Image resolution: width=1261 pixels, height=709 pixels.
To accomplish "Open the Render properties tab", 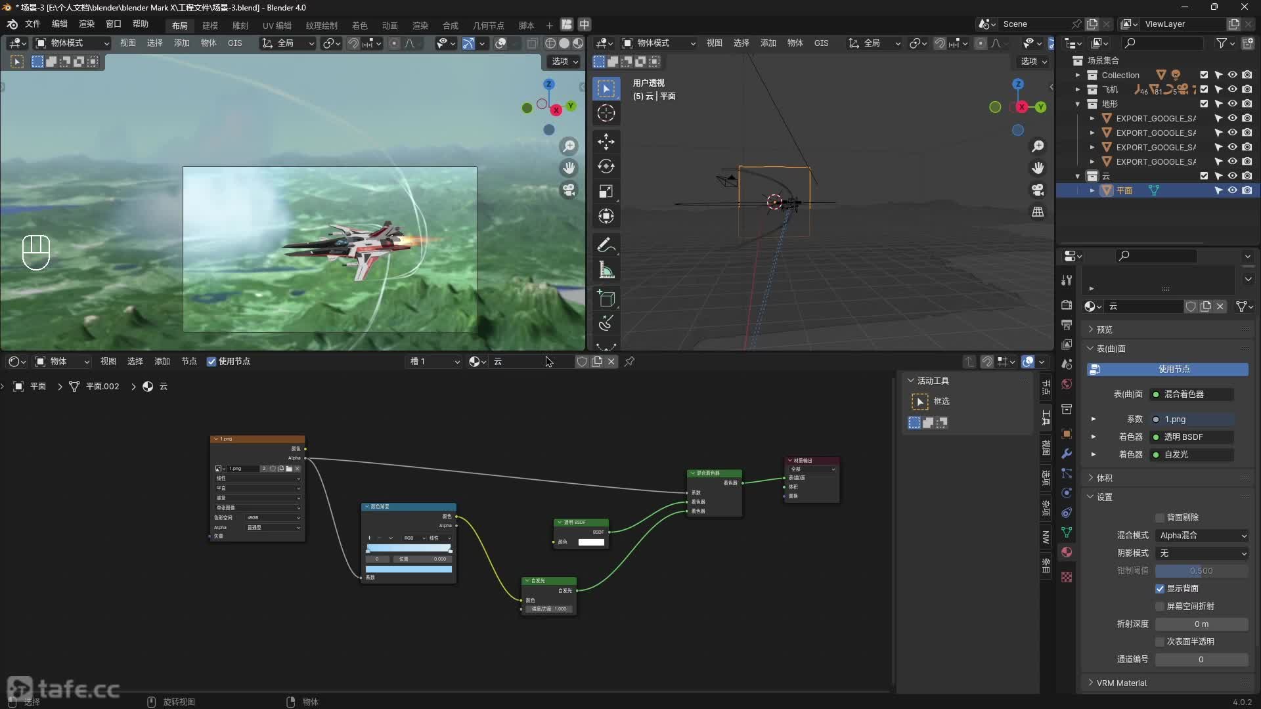I will (1067, 305).
